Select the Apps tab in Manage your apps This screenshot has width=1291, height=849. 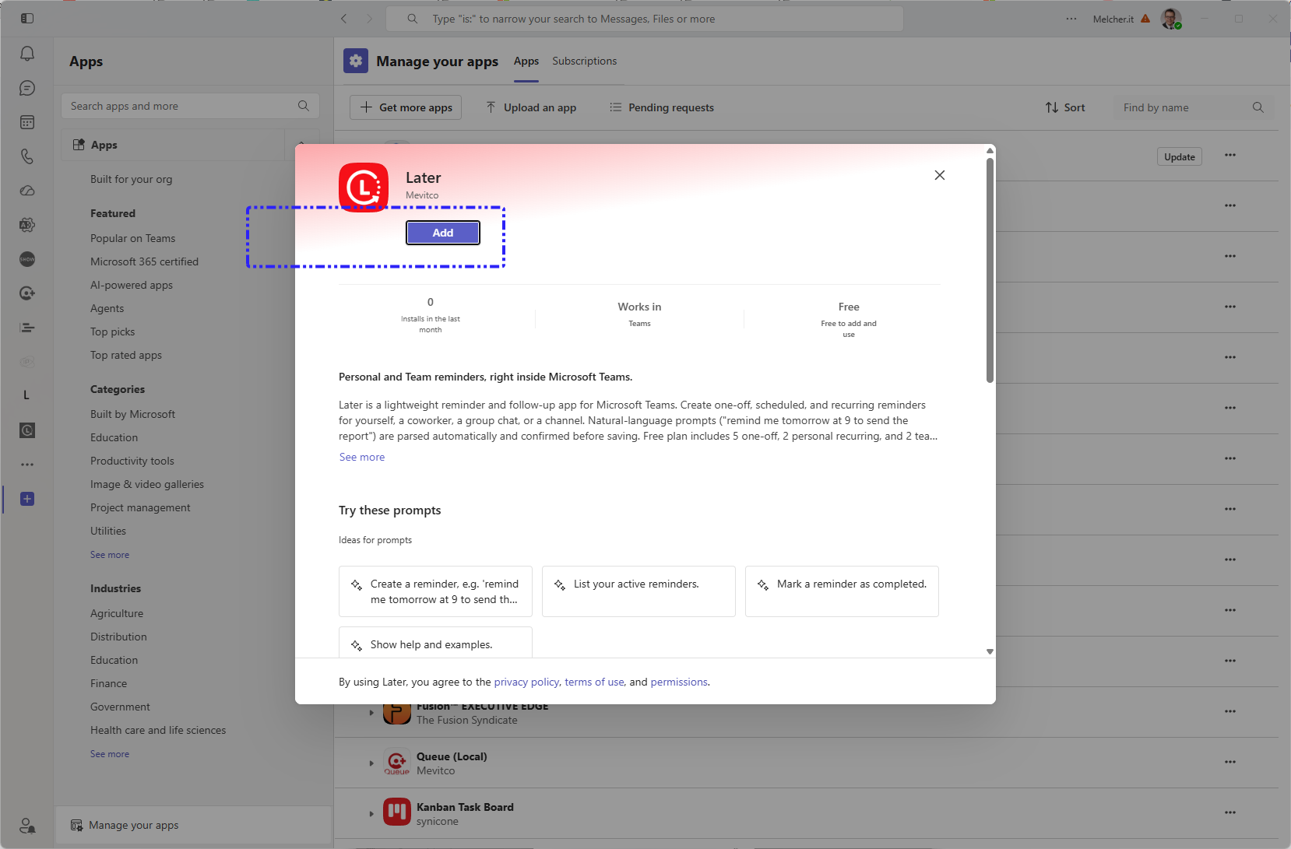point(526,61)
